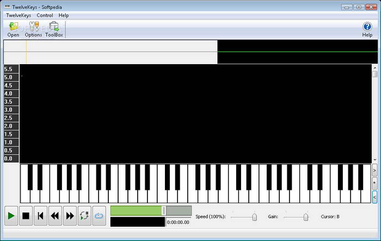Image resolution: width=381 pixels, height=241 pixels.
Task: Click the 2.5 scale label
Action: pos(11,118)
